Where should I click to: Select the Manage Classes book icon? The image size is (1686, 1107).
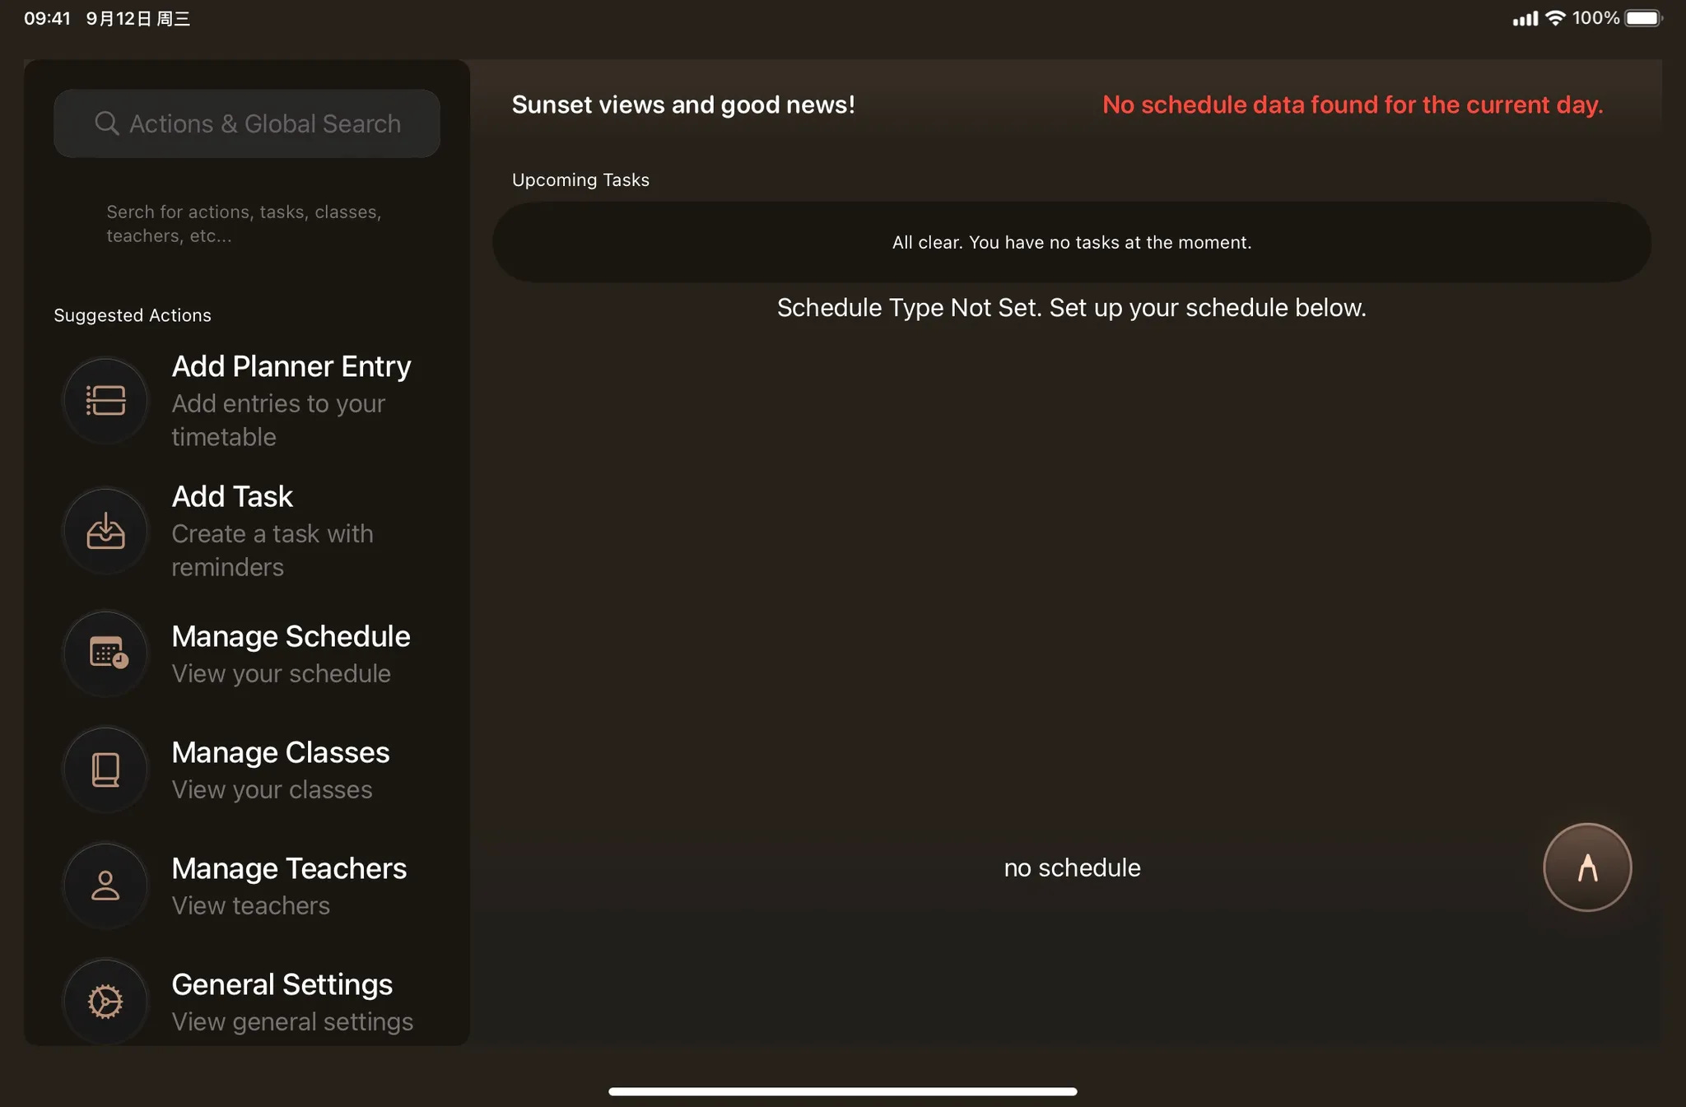click(x=105, y=770)
